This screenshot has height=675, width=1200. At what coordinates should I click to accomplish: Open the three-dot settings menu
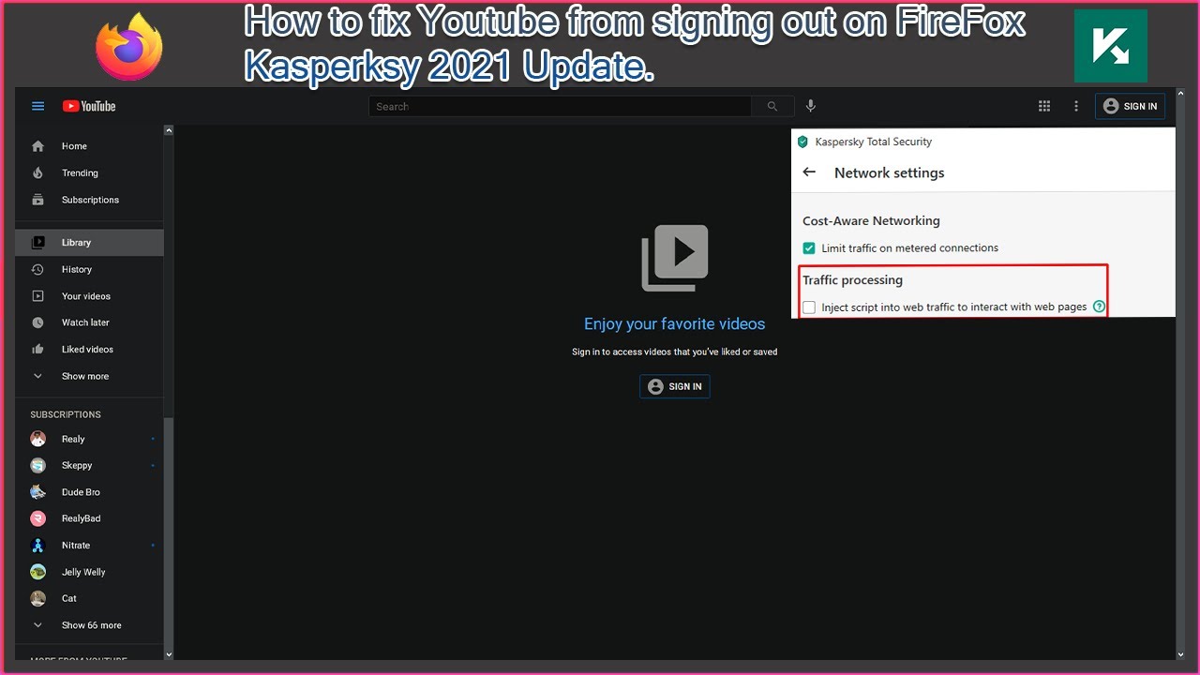pos(1076,106)
